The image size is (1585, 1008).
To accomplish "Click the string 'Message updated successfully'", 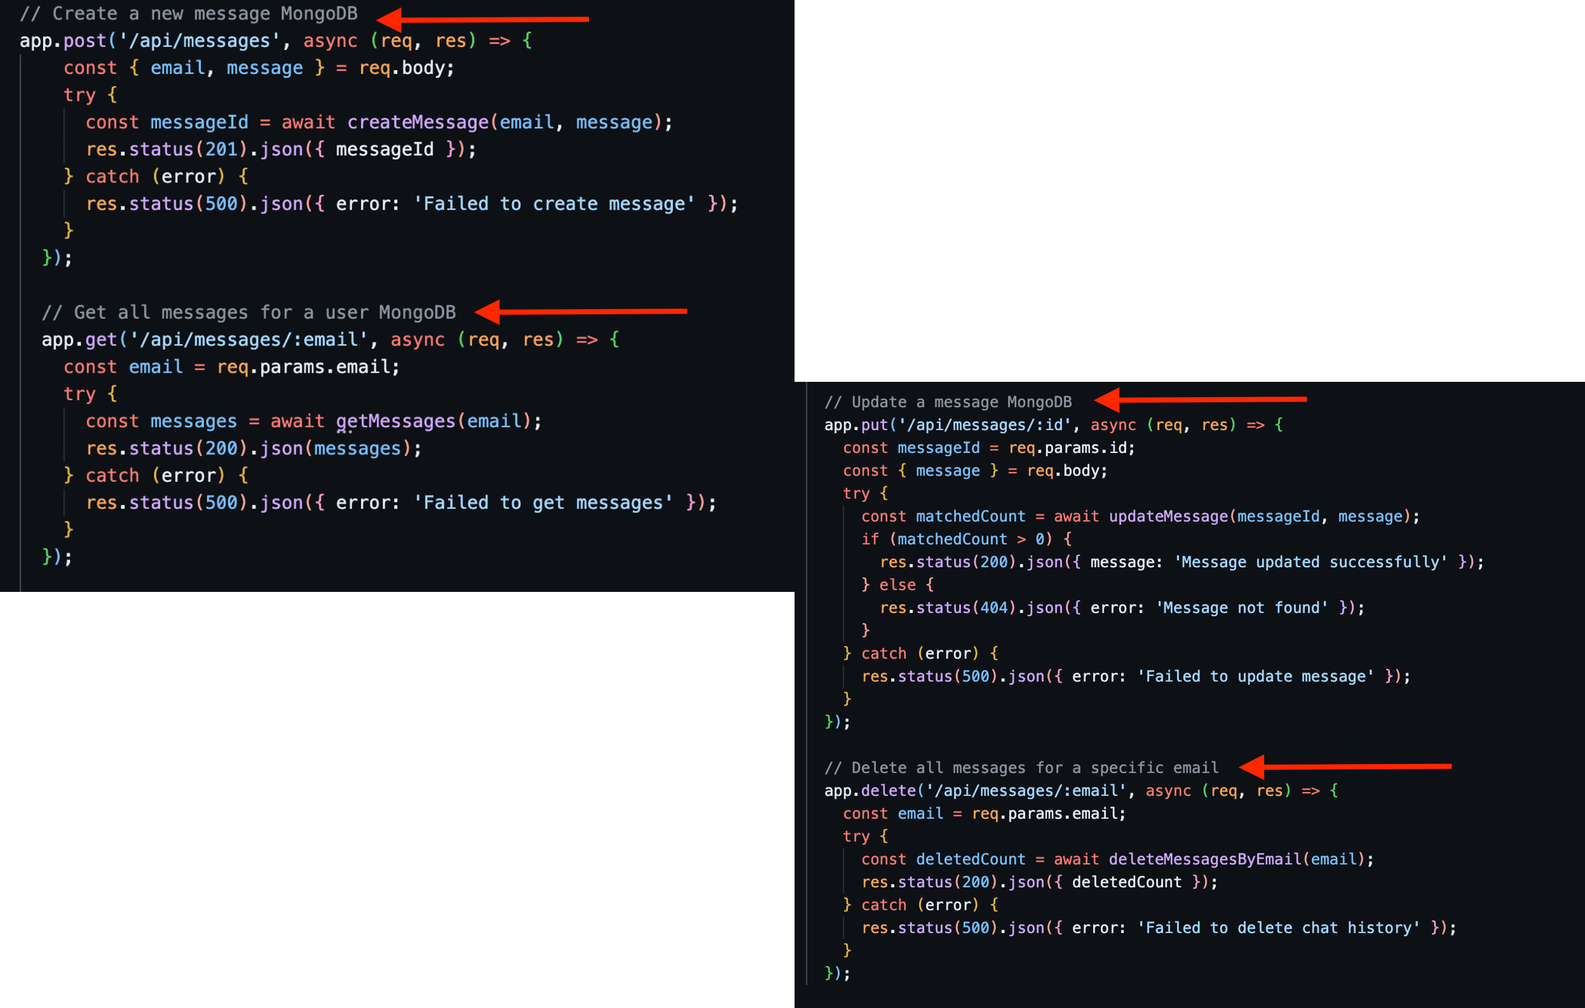I will (x=1310, y=562).
